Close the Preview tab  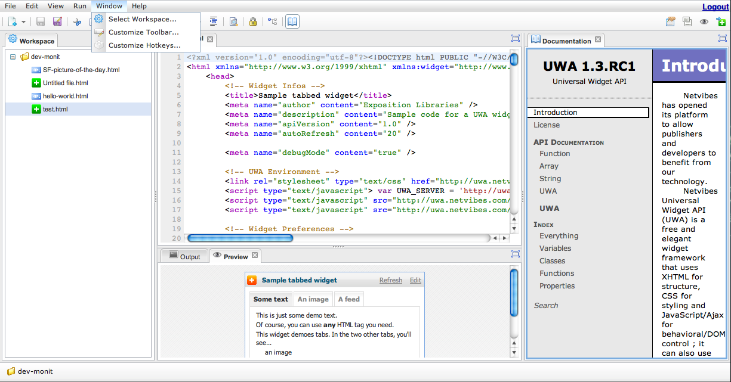coord(255,256)
